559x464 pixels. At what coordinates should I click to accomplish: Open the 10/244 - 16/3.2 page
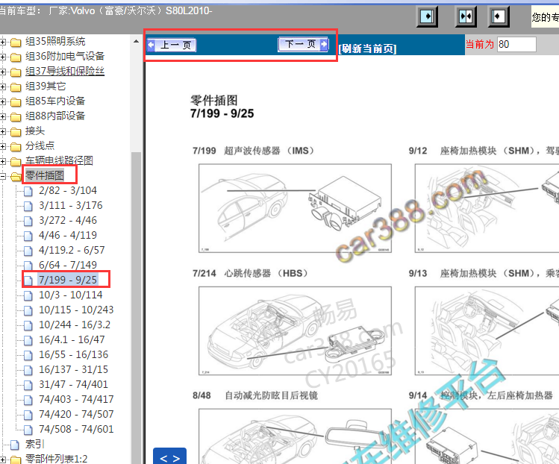(75, 325)
